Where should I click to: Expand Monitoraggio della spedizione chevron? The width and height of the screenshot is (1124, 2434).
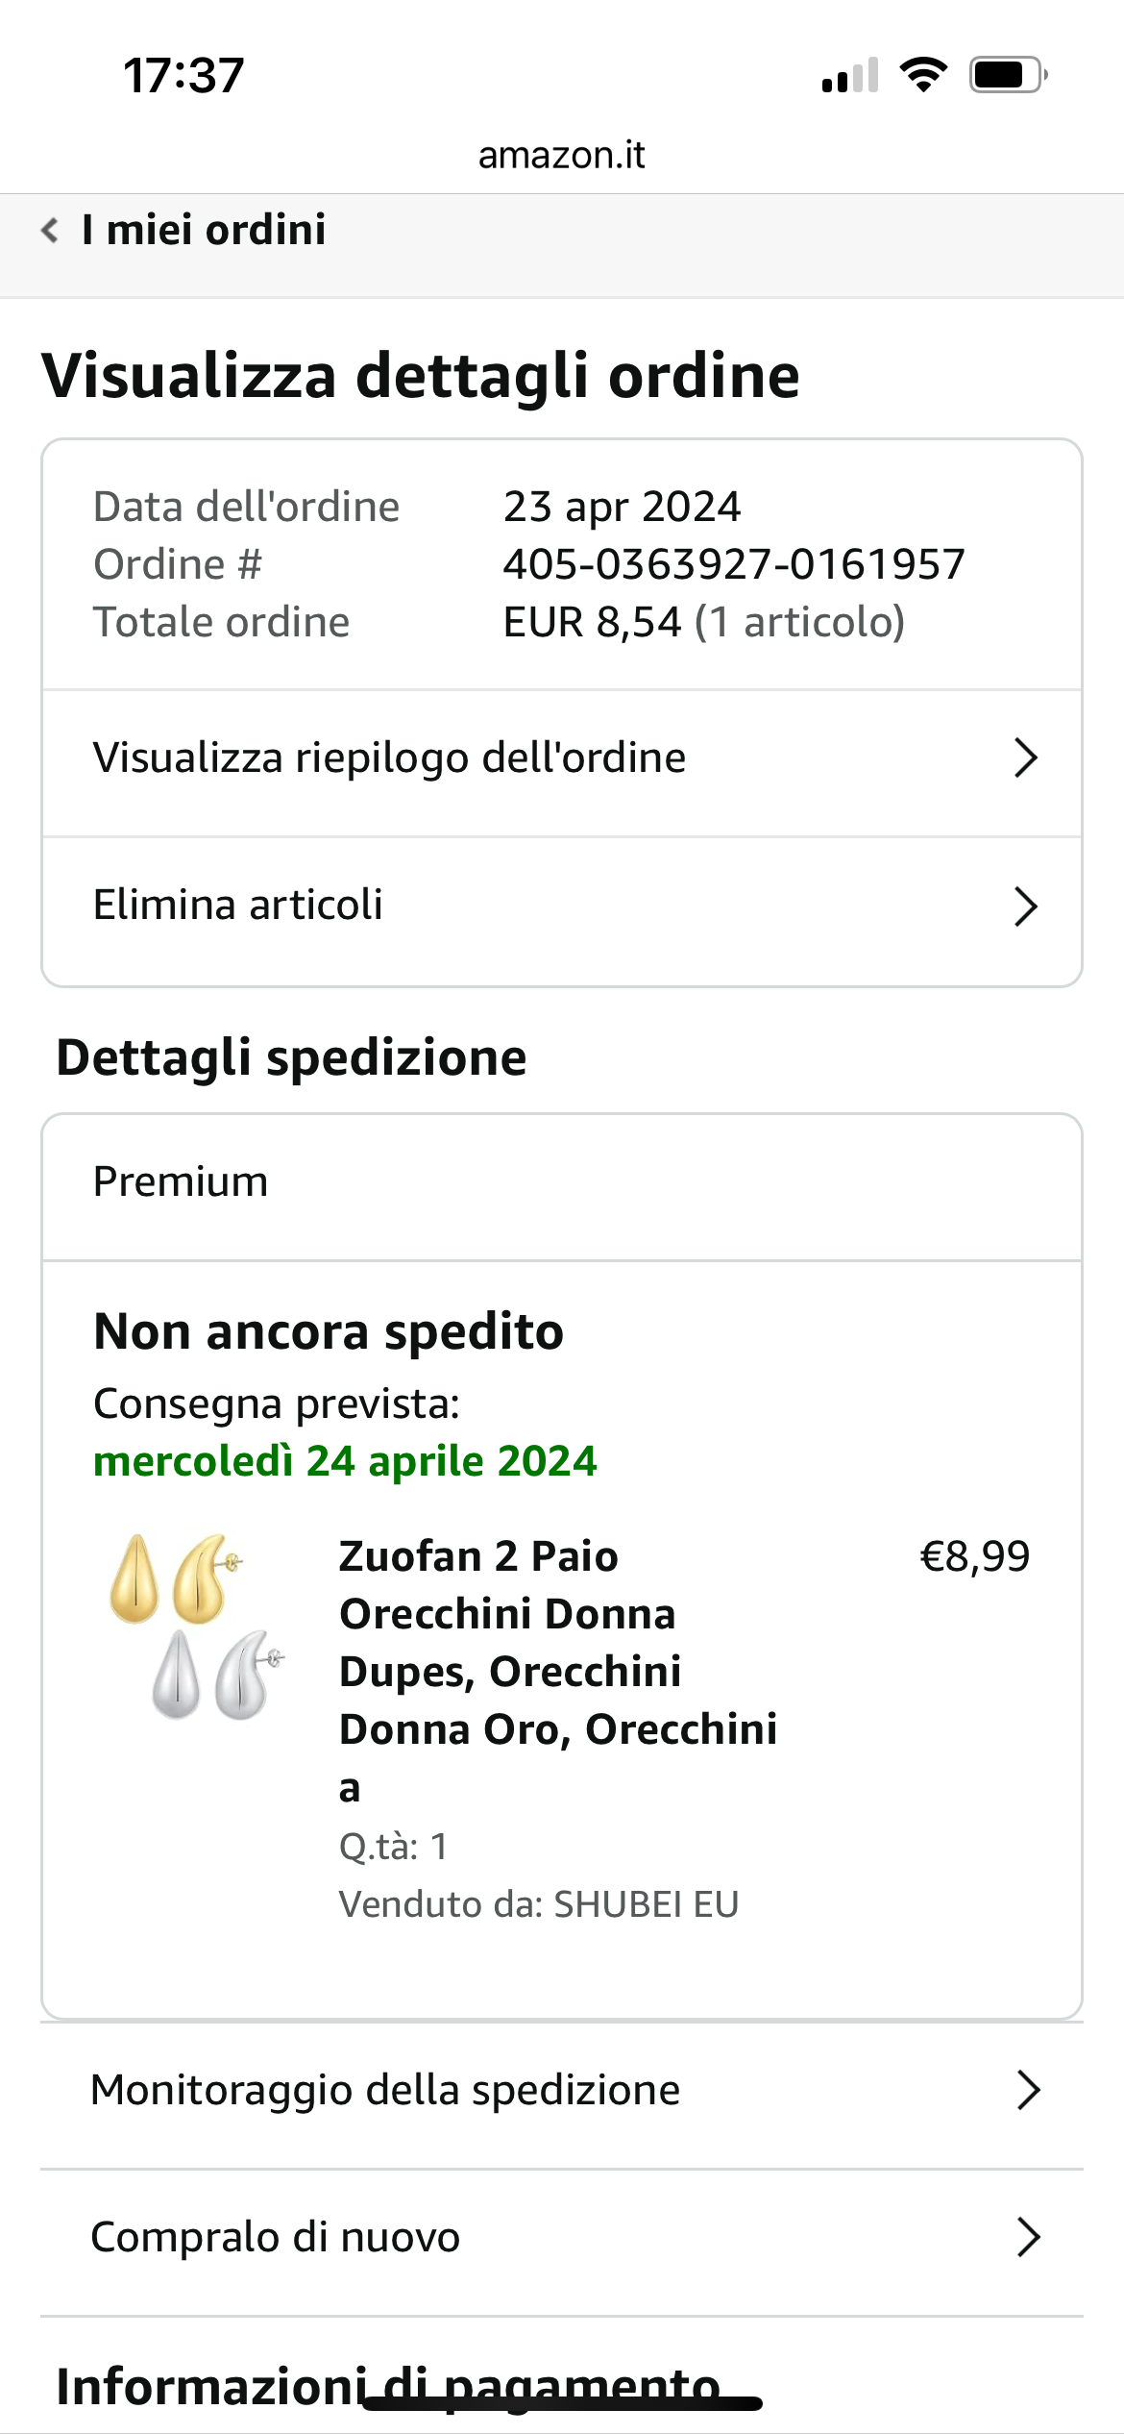click(x=1028, y=2090)
